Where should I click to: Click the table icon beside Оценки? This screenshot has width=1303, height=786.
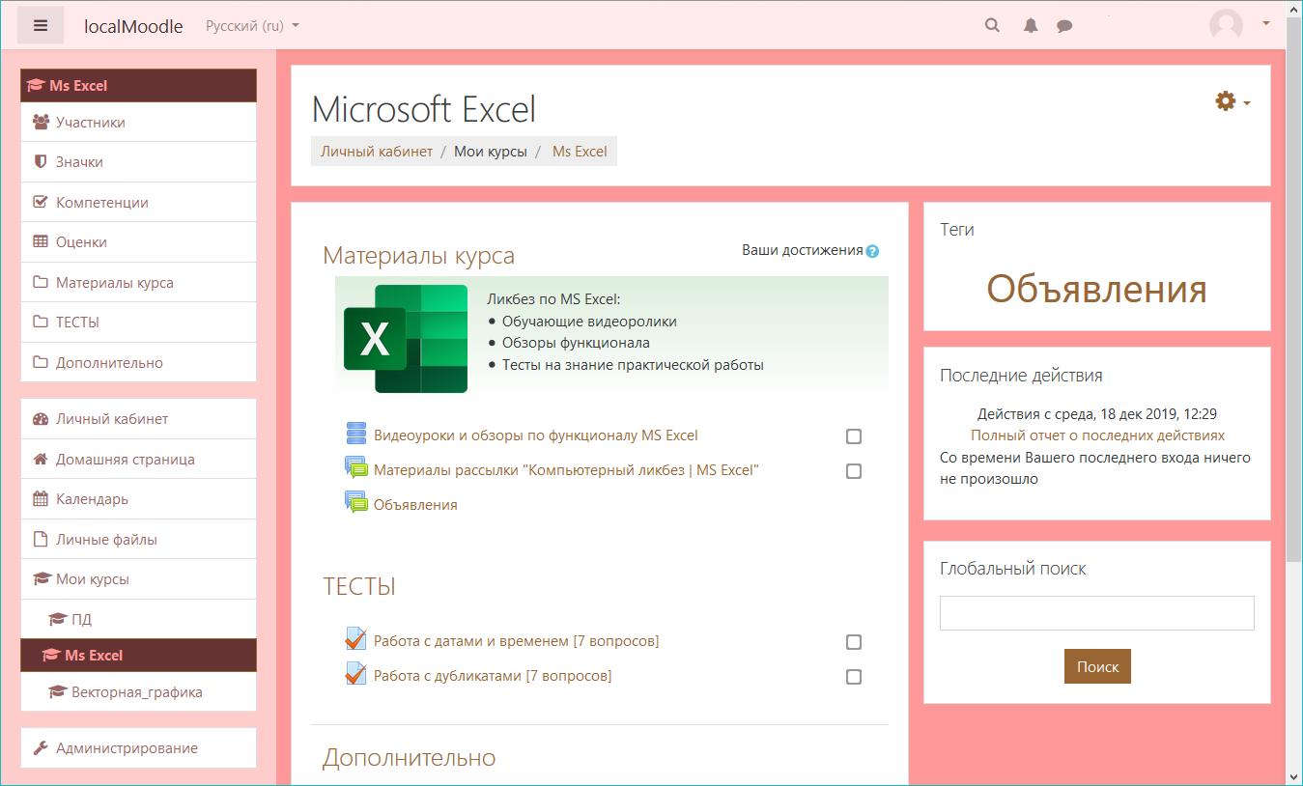click(x=41, y=242)
